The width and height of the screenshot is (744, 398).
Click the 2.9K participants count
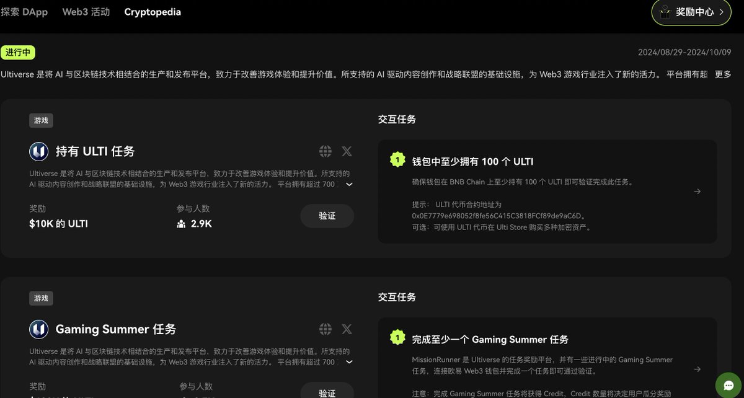201,224
